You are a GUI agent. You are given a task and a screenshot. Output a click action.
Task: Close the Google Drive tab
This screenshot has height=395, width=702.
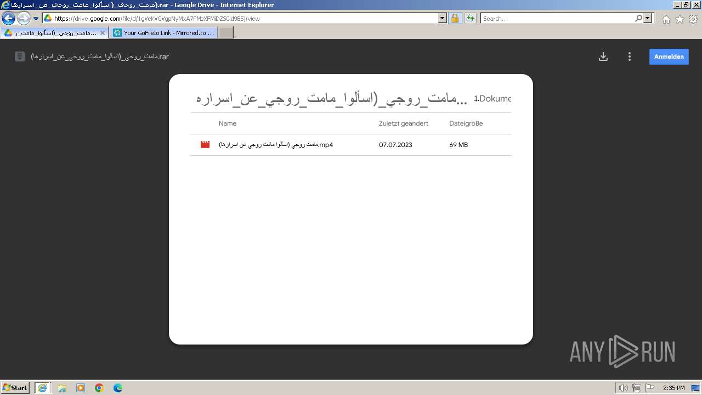(x=103, y=33)
